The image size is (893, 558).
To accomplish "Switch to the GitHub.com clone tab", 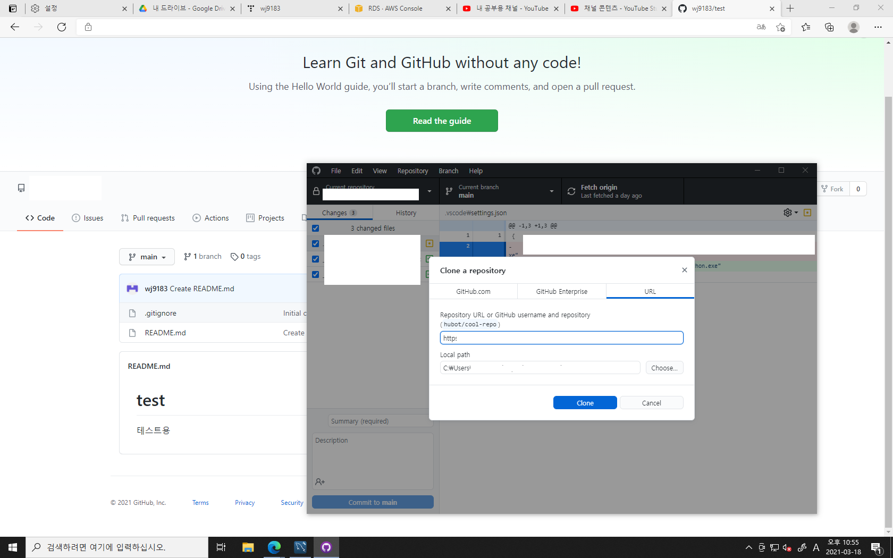I will (x=473, y=291).
